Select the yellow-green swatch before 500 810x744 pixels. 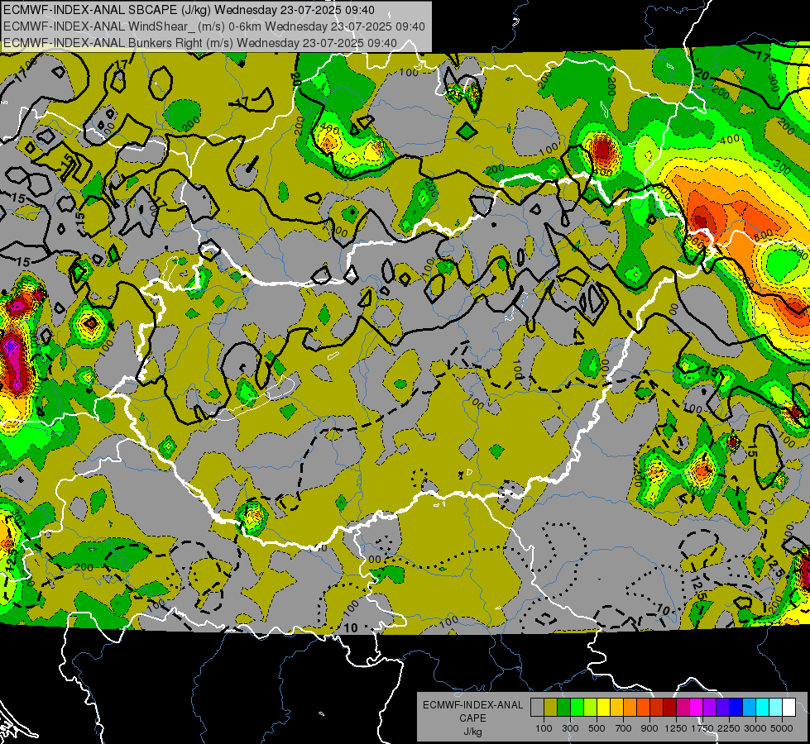(x=591, y=707)
